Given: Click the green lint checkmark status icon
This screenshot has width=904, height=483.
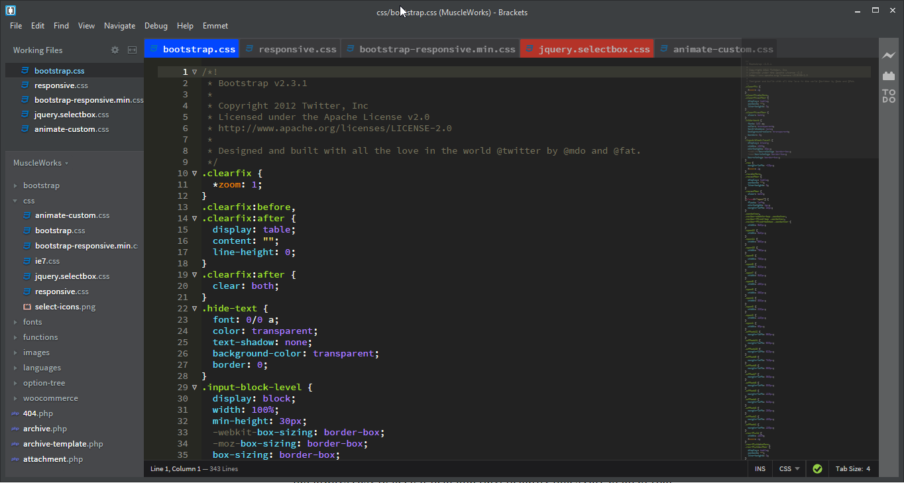Looking at the screenshot, I should tap(817, 469).
